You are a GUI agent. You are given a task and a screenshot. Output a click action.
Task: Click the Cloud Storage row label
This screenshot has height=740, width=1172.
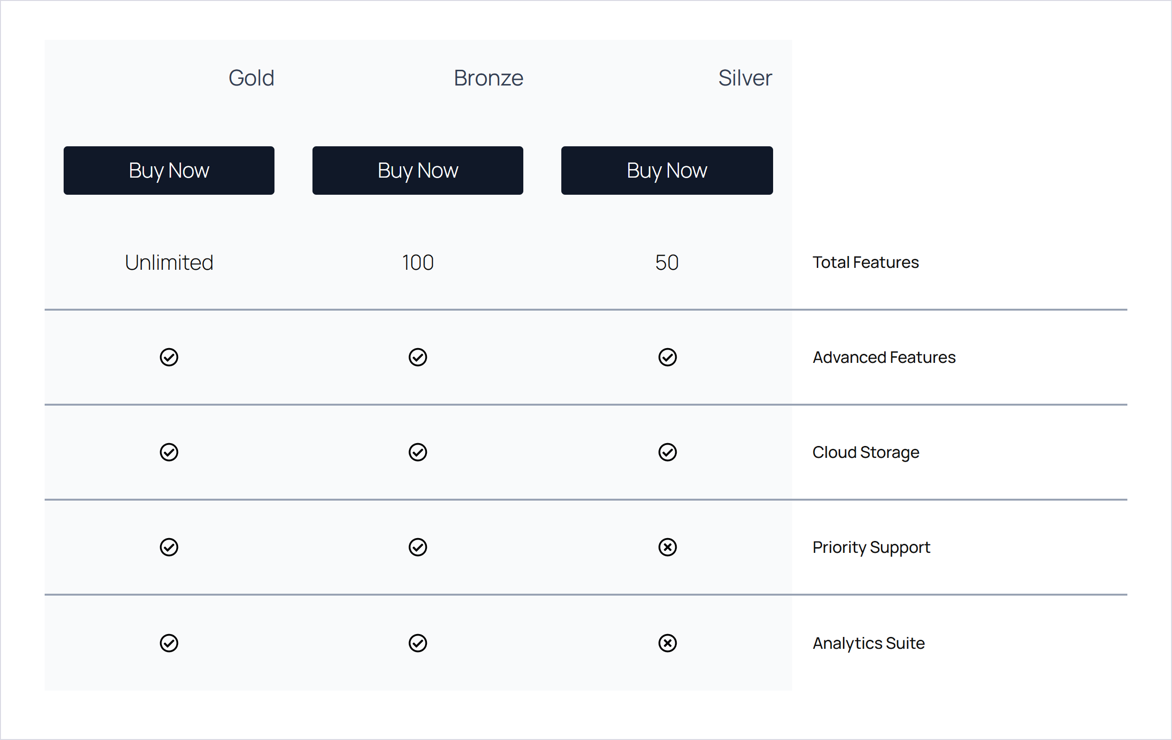click(x=865, y=453)
